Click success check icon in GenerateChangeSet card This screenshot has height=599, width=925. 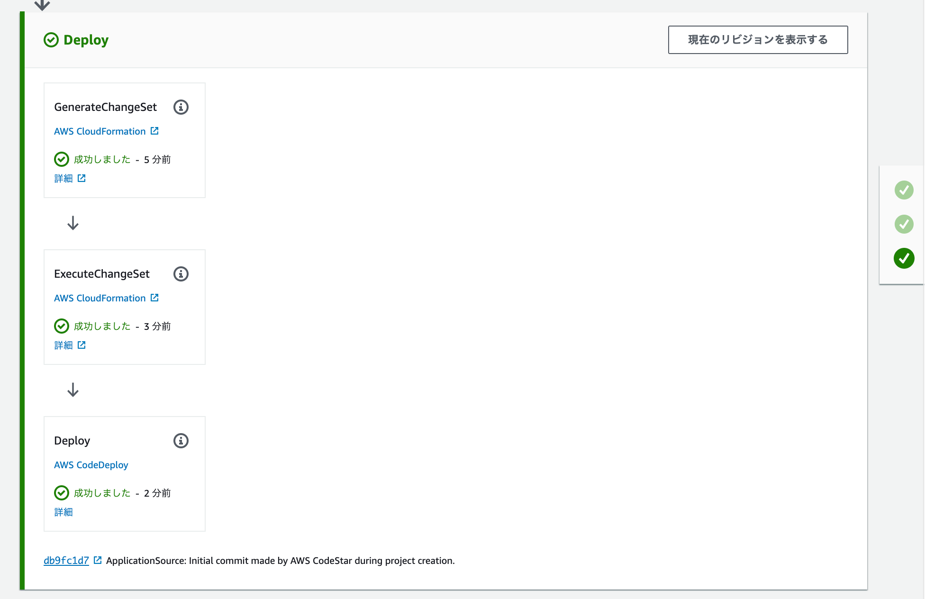click(x=62, y=159)
